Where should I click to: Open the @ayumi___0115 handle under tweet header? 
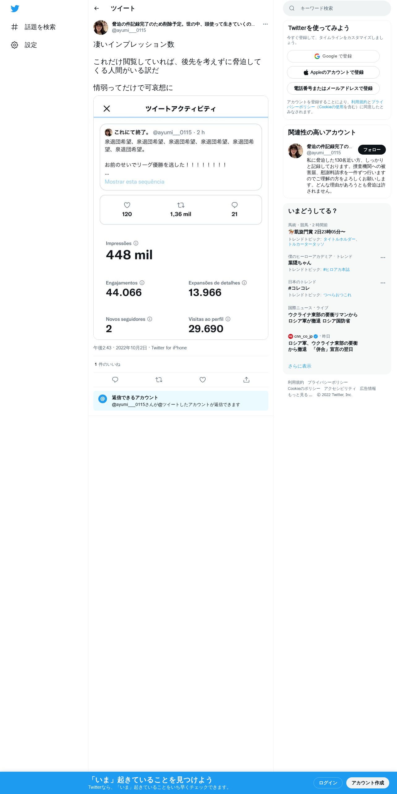[x=129, y=30]
